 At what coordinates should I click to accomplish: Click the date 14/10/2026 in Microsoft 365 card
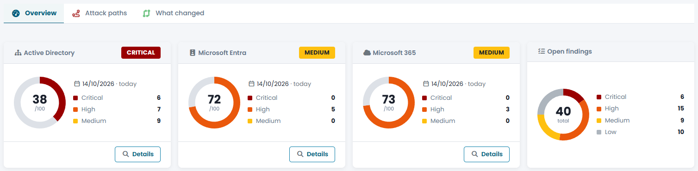click(x=447, y=84)
